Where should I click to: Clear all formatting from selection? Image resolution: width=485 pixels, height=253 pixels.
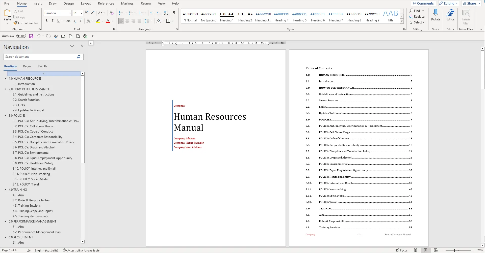coord(112,13)
